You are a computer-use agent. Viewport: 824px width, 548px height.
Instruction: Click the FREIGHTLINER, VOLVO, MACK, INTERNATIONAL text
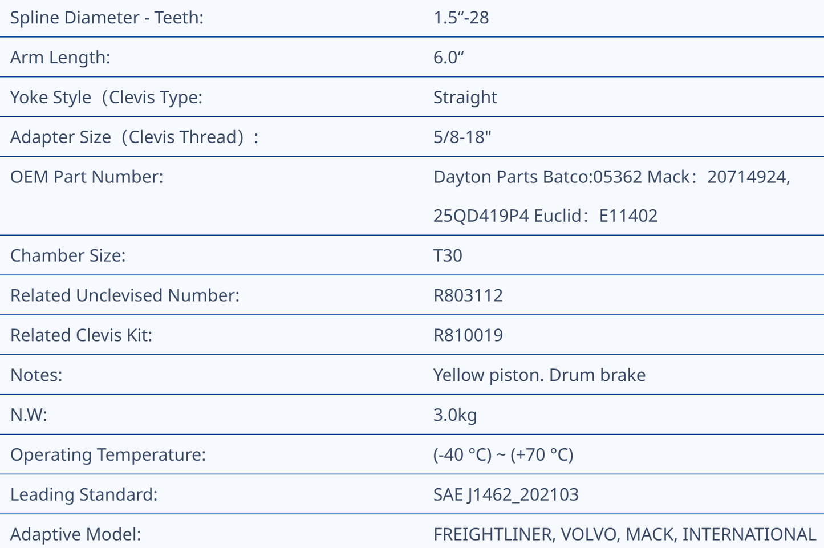tap(624, 534)
